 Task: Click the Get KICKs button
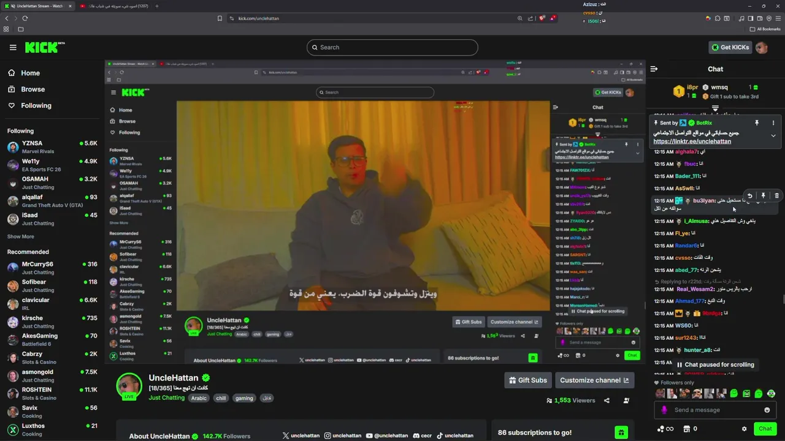[x=730, y=47]
